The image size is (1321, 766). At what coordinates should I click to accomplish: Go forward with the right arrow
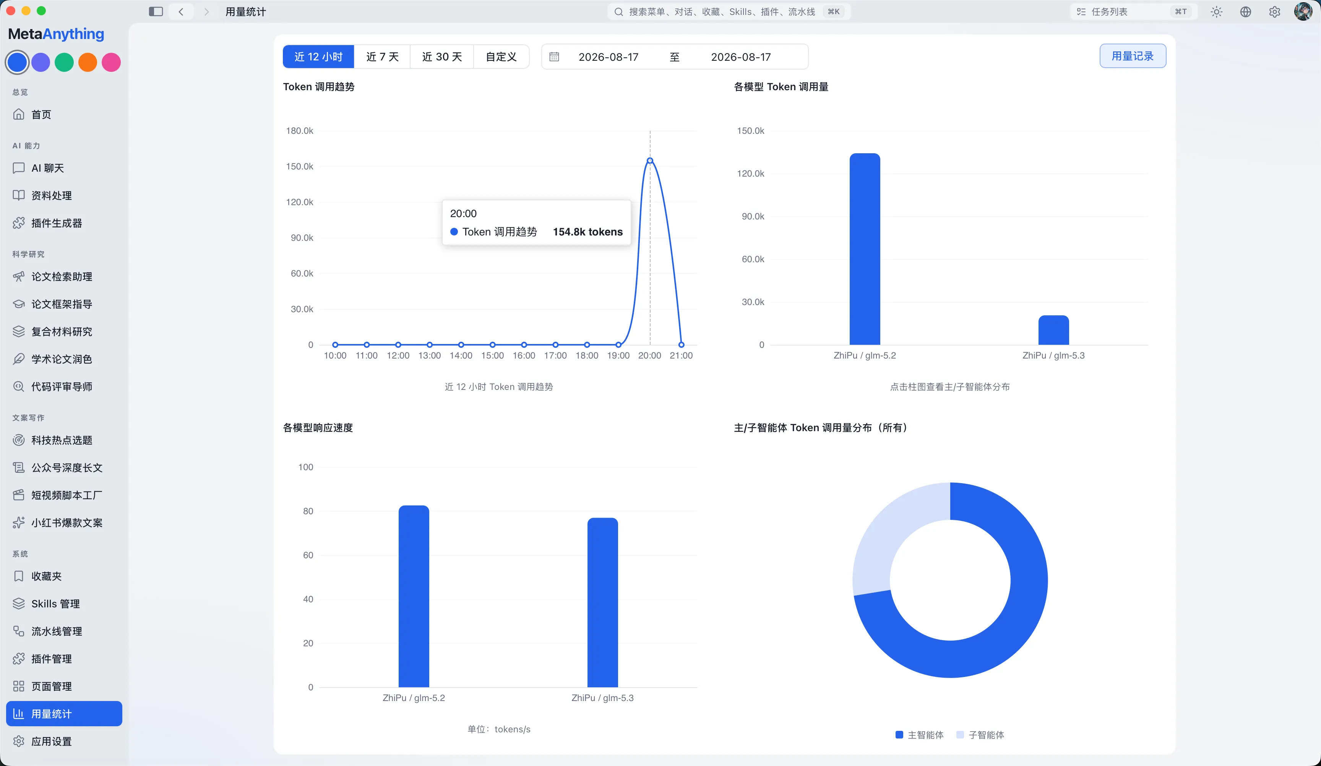206,11
